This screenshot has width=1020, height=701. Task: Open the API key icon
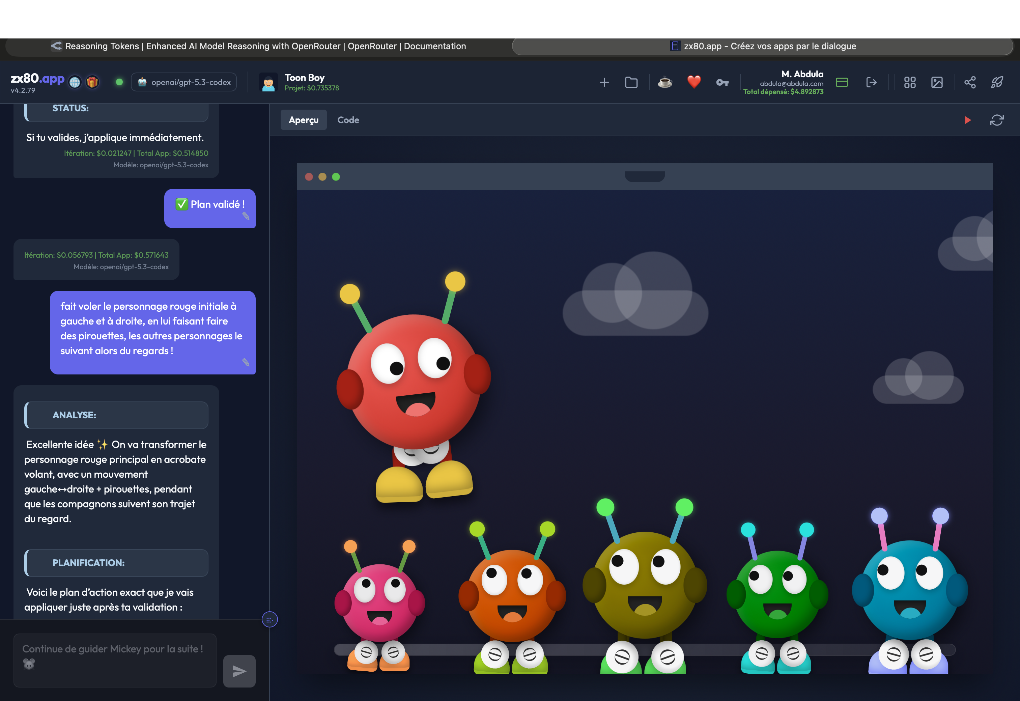(x=722, y=82)
